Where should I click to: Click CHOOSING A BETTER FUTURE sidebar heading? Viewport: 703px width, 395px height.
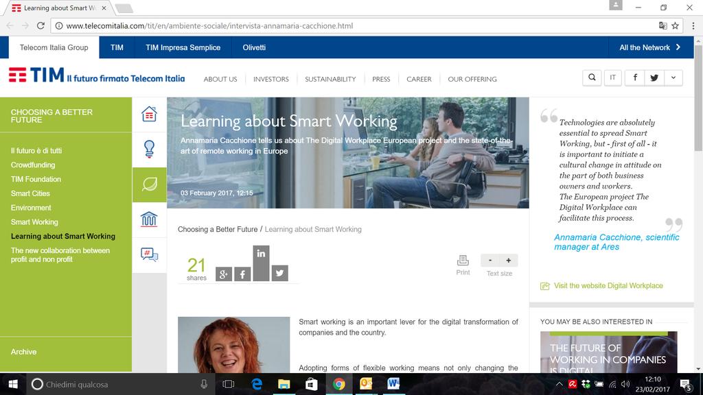point(51,116)
